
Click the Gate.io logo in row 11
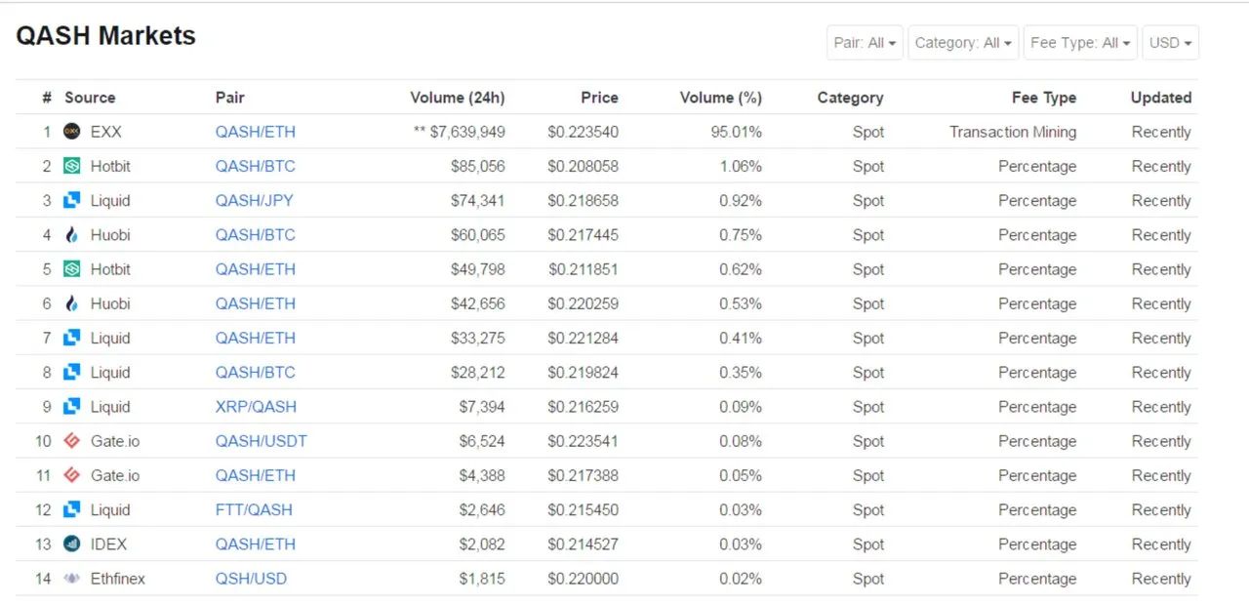coord(71,475)
